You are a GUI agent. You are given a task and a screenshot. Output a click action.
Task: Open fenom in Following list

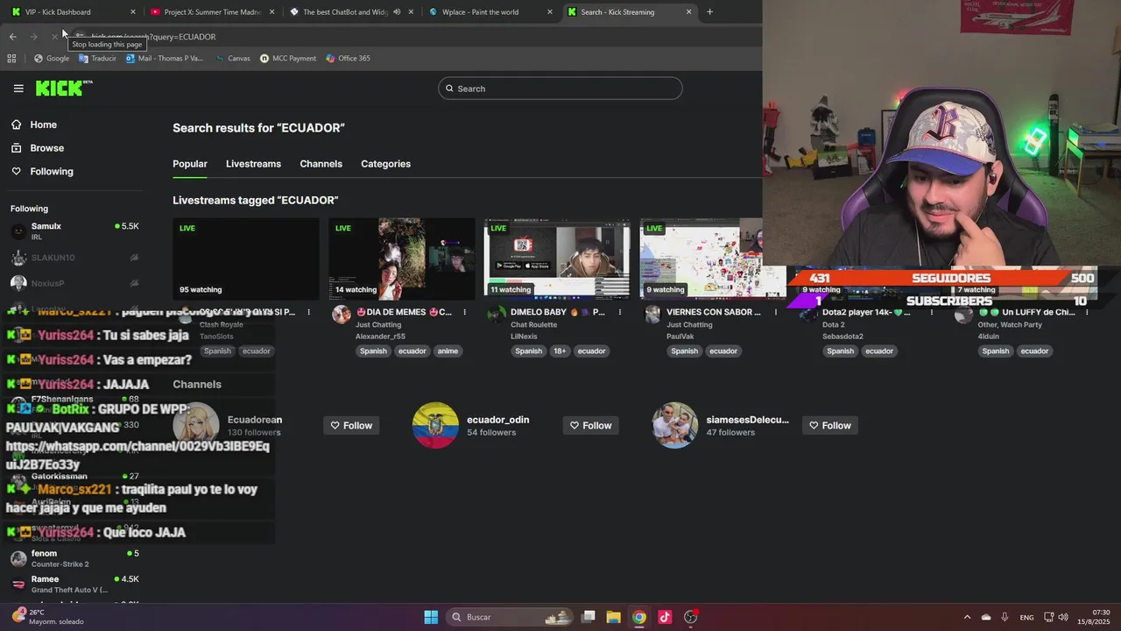74,558
